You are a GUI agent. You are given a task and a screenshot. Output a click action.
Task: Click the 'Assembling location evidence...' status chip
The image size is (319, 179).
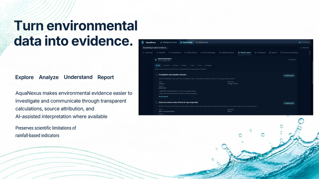tap(155, 48)
